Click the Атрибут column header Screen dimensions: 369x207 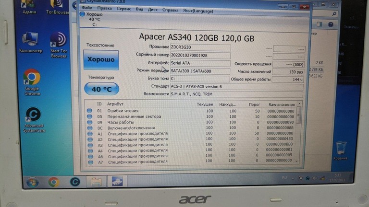pyautogui.click(x=115, y=104)
